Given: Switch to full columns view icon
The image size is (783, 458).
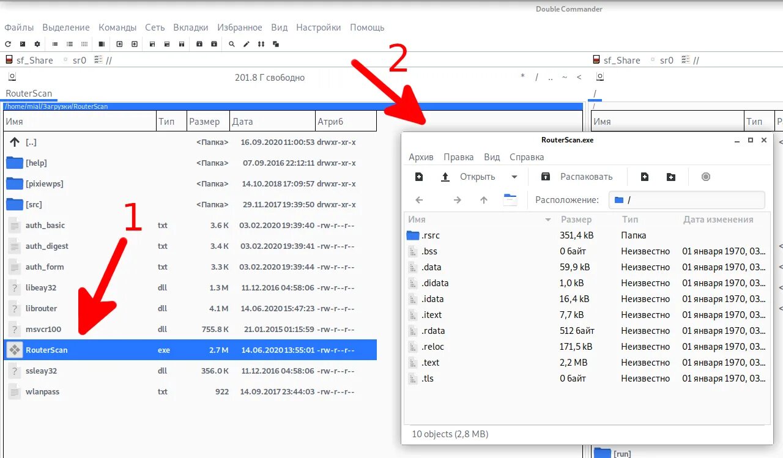Looking at the screenshot, I should pos(70,44).
